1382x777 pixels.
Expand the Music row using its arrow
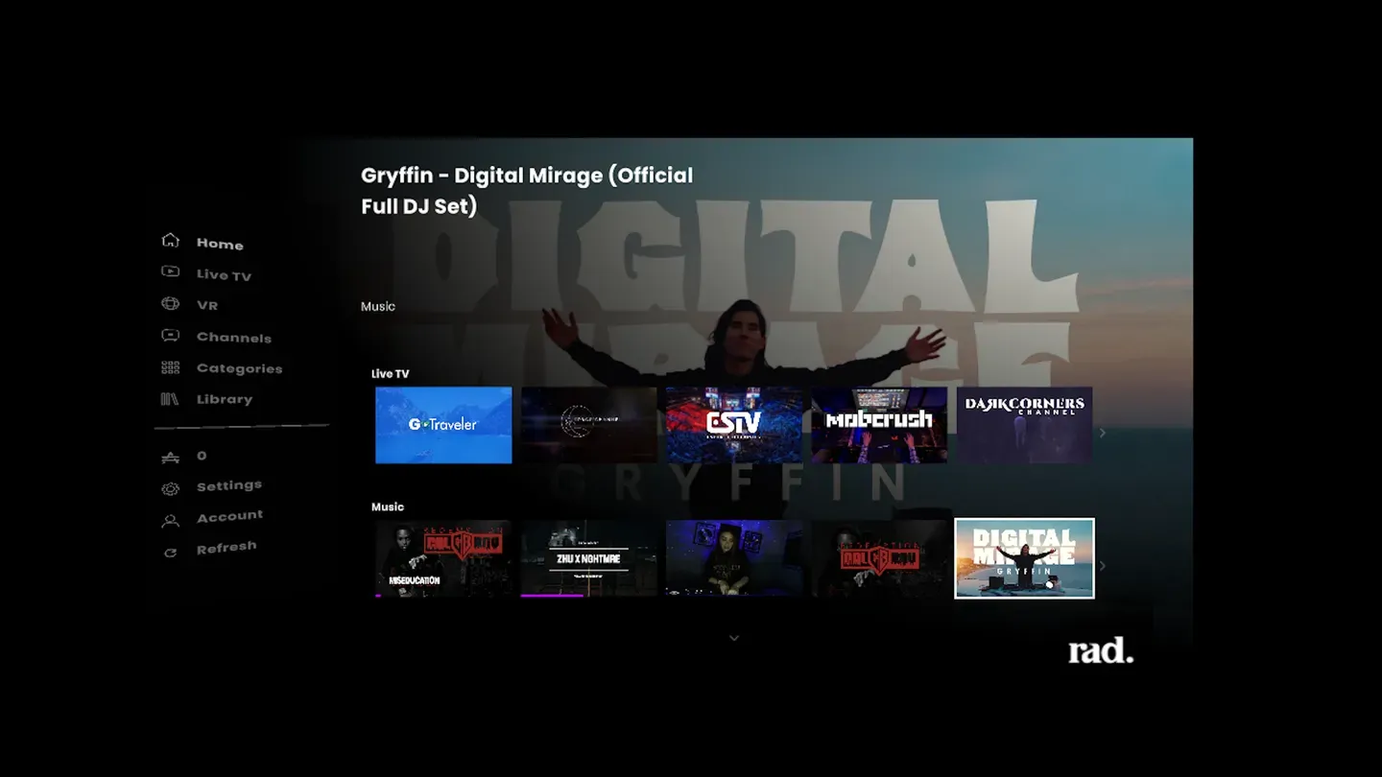point(1102,566)
